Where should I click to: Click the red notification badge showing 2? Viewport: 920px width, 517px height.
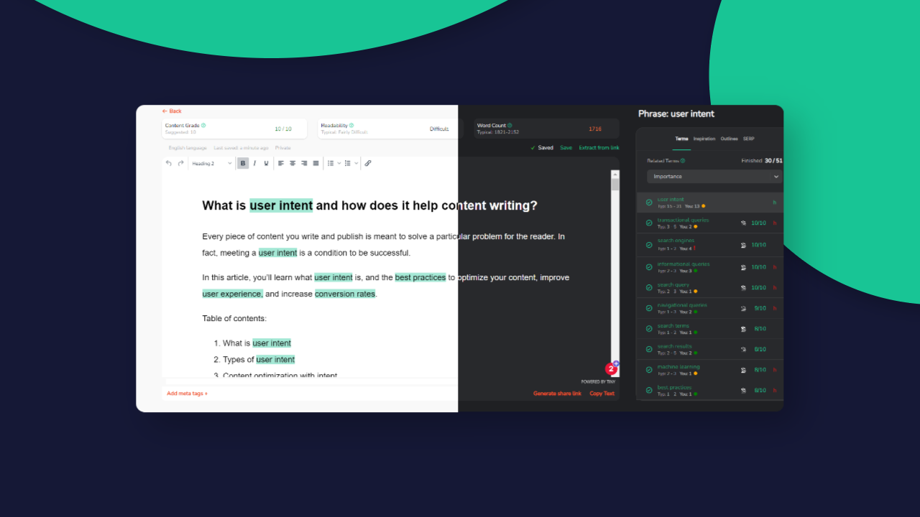point(611,369)
